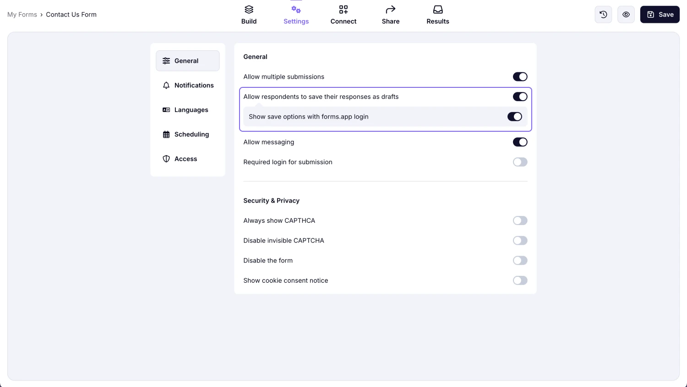Click the eye preview icon
Screen dimensions: 687x387
(x=626, y=14)
